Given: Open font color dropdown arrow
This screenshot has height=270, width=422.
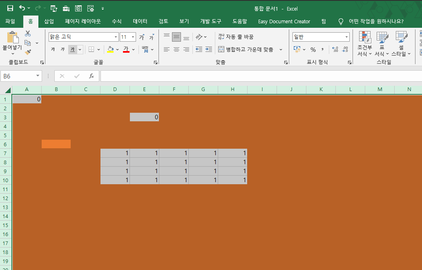Looking at the screenshot, I should click(133, 49).
